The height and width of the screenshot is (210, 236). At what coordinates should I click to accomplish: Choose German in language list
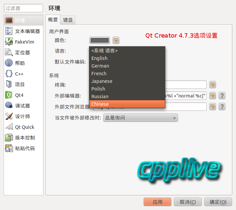[x=127, y=66]
